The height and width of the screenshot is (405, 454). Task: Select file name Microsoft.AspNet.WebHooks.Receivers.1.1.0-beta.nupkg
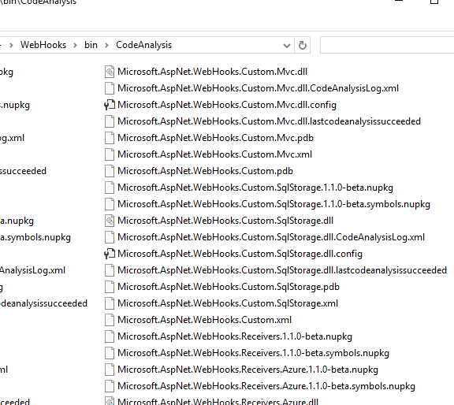pos(235,336)
